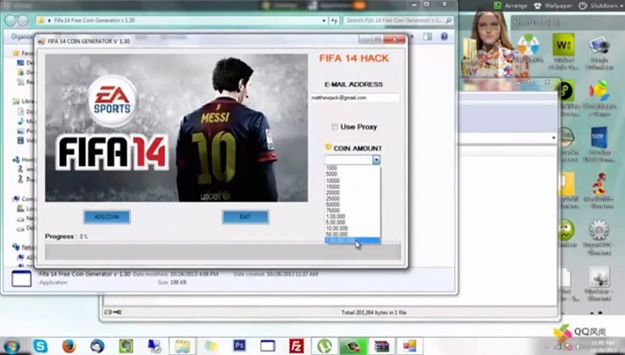Image resolution: width=625 pixels, height=355 pixels.
Task: Open the WinRAR taskbar icon
Action: 381,346
